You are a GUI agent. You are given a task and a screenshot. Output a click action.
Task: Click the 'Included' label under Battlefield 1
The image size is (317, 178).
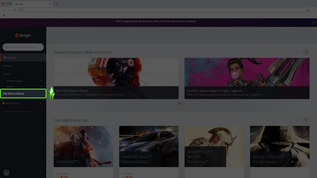62,173
